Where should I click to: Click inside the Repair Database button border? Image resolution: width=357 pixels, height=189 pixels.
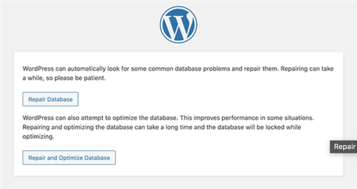(x=50, y=99)
